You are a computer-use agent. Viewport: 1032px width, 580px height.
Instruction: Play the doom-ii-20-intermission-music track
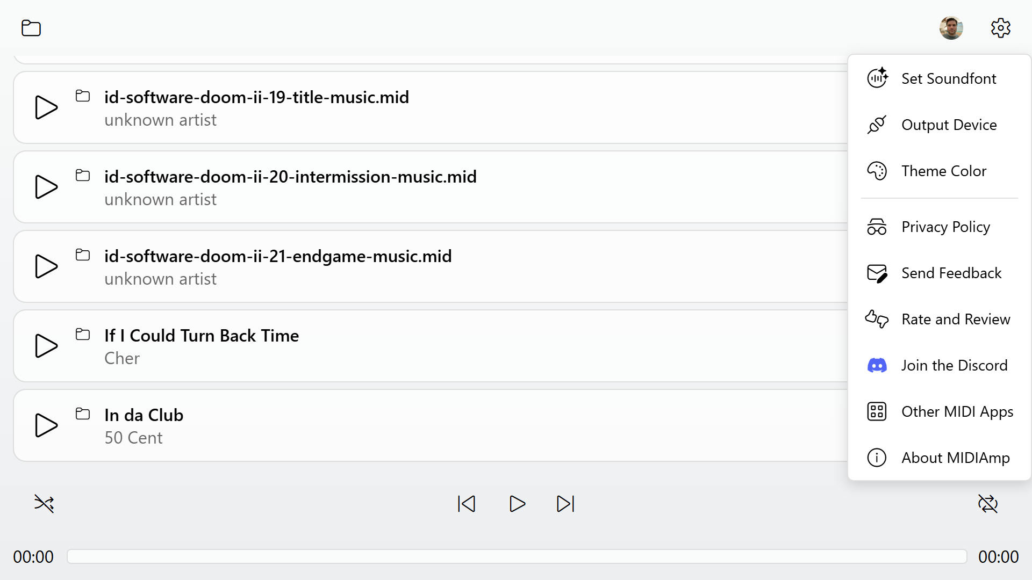click(x=46, y=187)
